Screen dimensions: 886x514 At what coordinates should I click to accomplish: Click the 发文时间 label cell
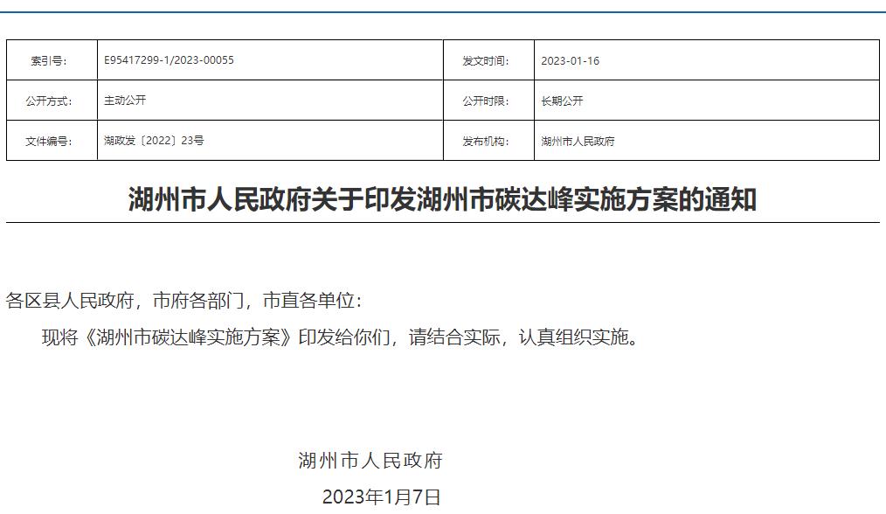click(x=486, y=61)
